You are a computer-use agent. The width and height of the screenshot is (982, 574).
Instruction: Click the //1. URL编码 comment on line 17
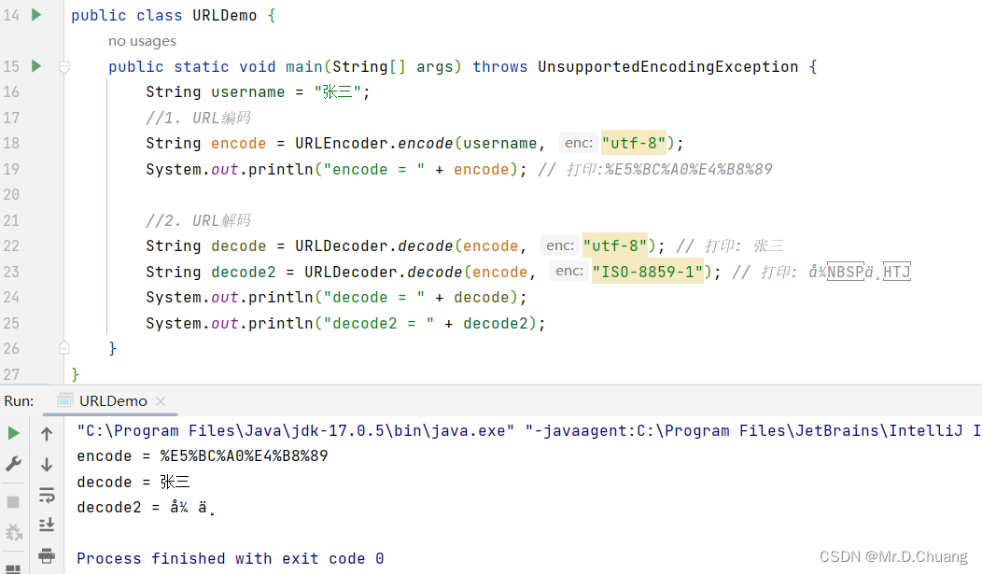pyautogui.click(x=198, y=118)
